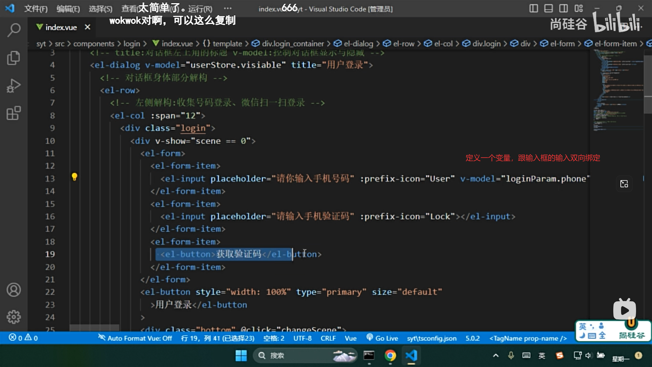This screenshot has width=652, height=367.
Task: Open the Extensions view
Action: pyautogui.click(x=14, y=113)
